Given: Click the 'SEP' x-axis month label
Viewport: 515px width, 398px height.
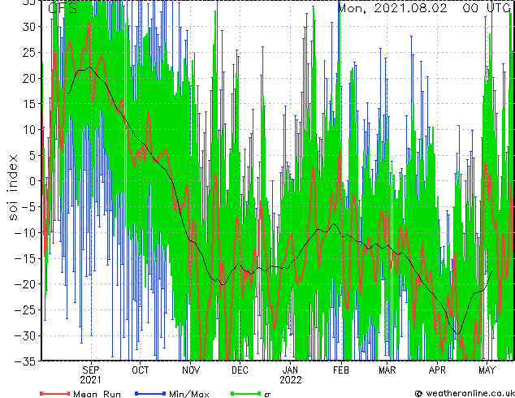Looking at the screenshot, I should point(91,370).
